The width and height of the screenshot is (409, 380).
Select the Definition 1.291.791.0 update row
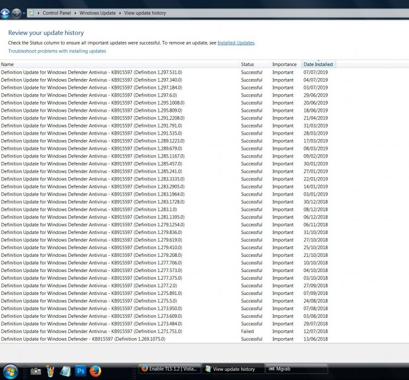click(x=168, y=125)
